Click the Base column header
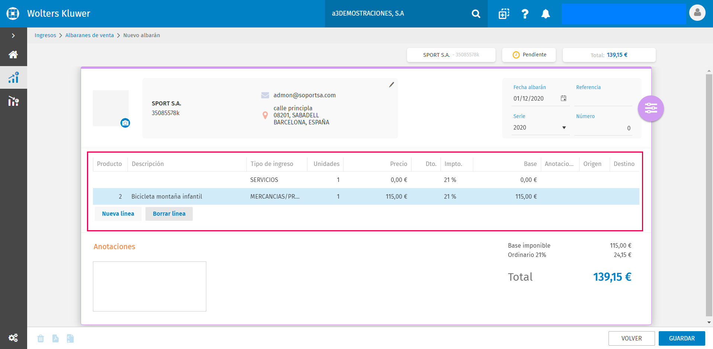The height and width of the screenshot is (349, 713). click(507, 164)
